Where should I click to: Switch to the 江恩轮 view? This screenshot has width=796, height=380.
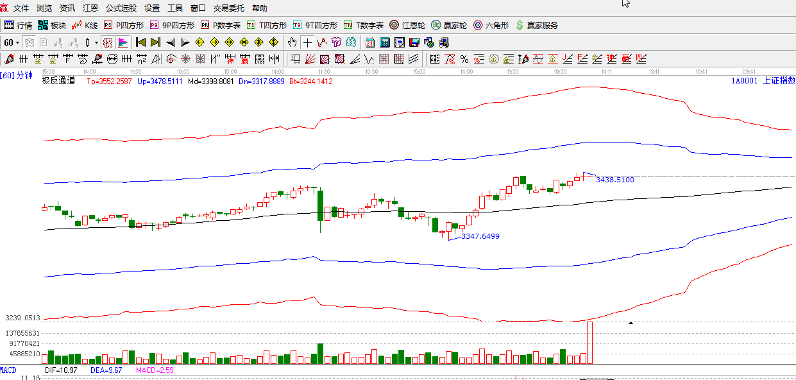point(407,25)
